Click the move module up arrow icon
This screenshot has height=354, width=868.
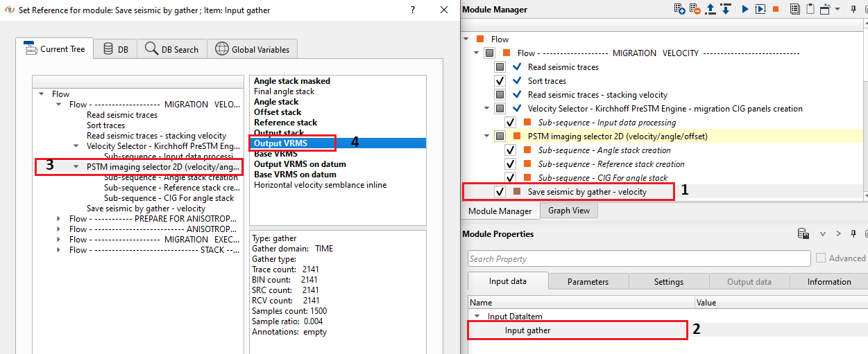point(710,10)
